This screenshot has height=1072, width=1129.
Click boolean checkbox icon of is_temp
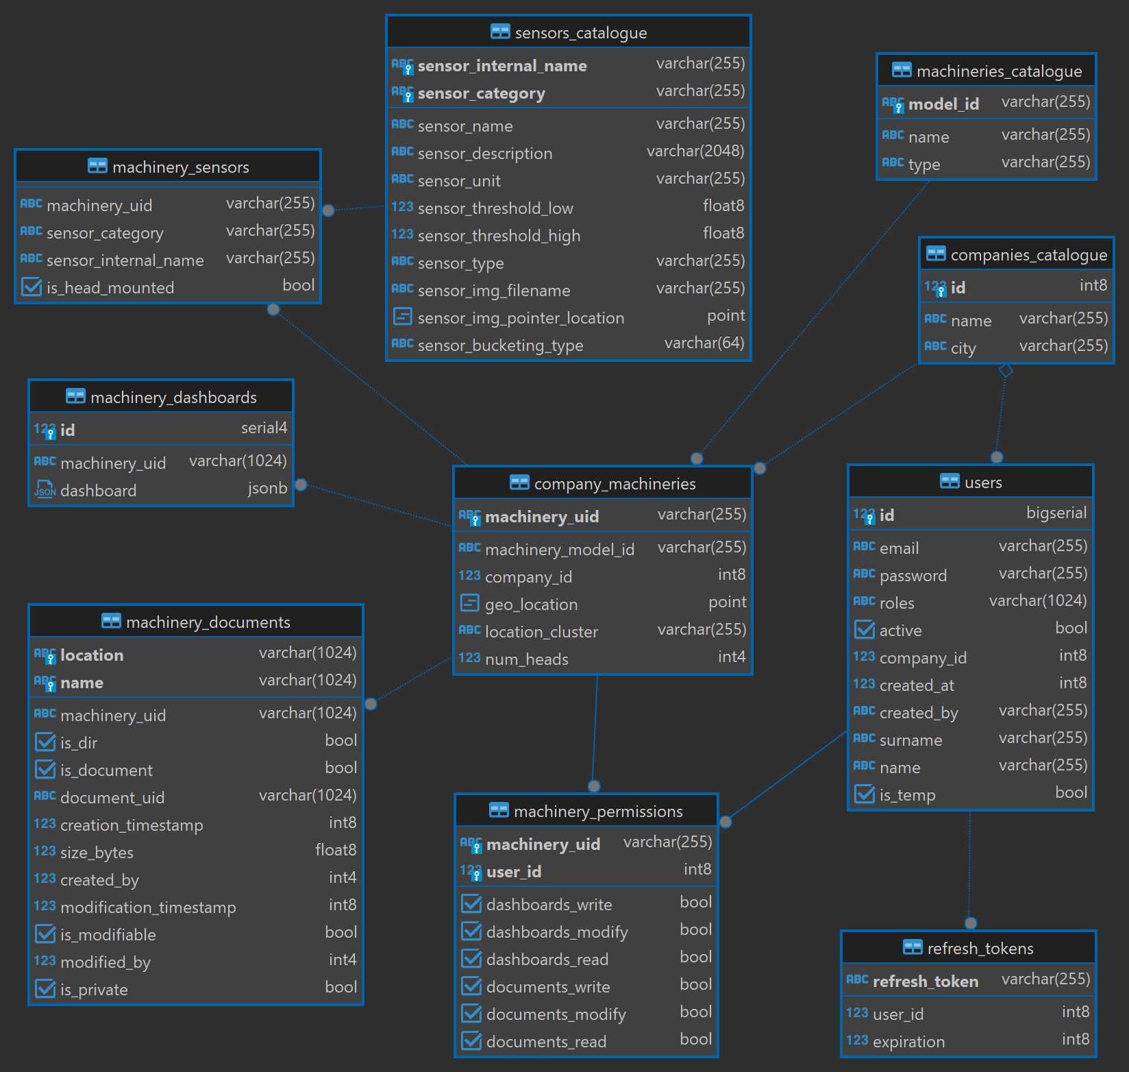pos(865,794)
